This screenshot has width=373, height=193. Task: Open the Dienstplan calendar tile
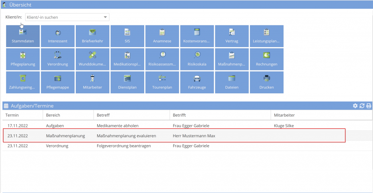point(127,82)
